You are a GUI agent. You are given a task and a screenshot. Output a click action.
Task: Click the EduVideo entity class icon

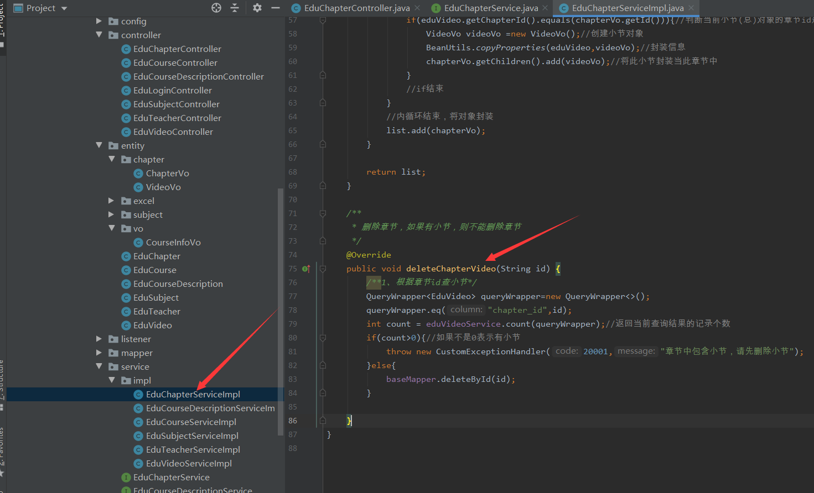126,326
